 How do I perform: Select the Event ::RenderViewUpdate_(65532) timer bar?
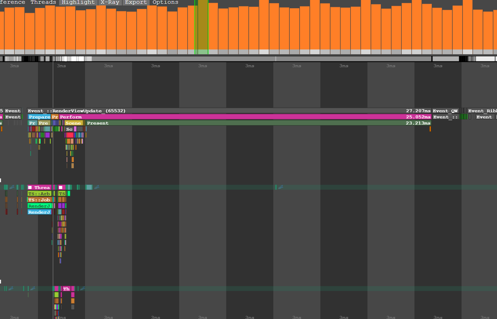(229, 111)
